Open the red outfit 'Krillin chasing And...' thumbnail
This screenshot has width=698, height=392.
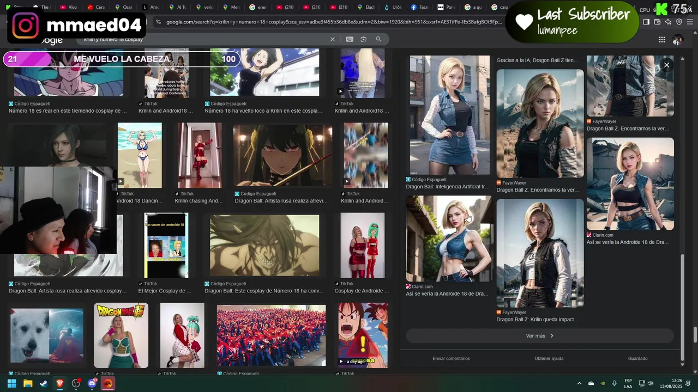[200, 155]
